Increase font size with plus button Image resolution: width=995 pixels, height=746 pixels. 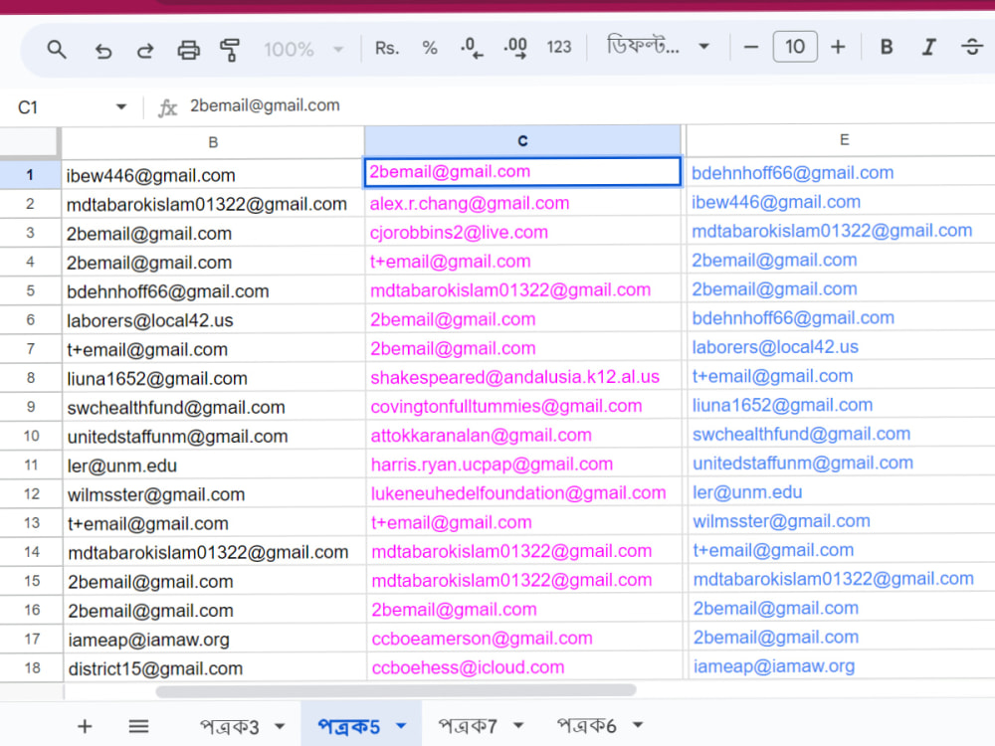coord(838,47)
